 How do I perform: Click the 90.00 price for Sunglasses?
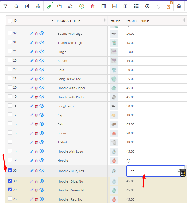130,106
